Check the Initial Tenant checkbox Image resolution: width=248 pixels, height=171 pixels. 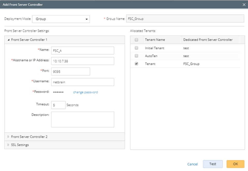tap(137, 48)
